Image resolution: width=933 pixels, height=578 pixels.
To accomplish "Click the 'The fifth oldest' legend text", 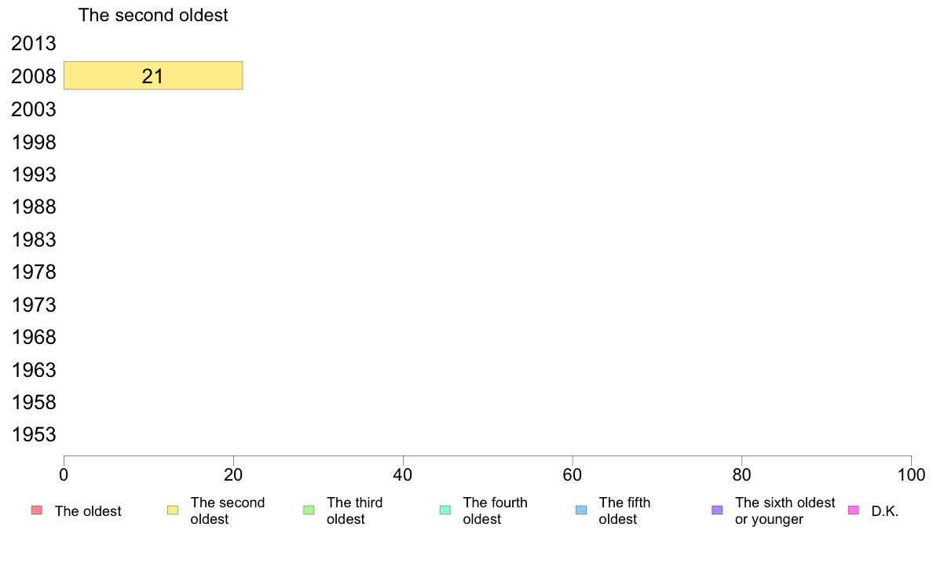I will point(624,510).
